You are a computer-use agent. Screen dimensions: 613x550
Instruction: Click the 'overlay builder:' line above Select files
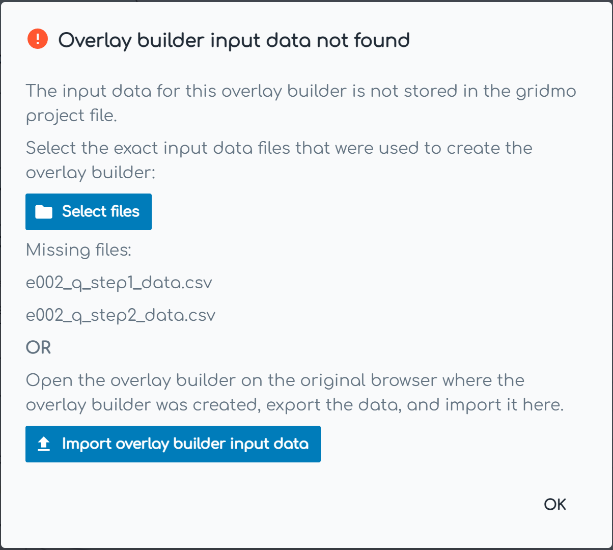pyautogui.click(x=90, y=173)
